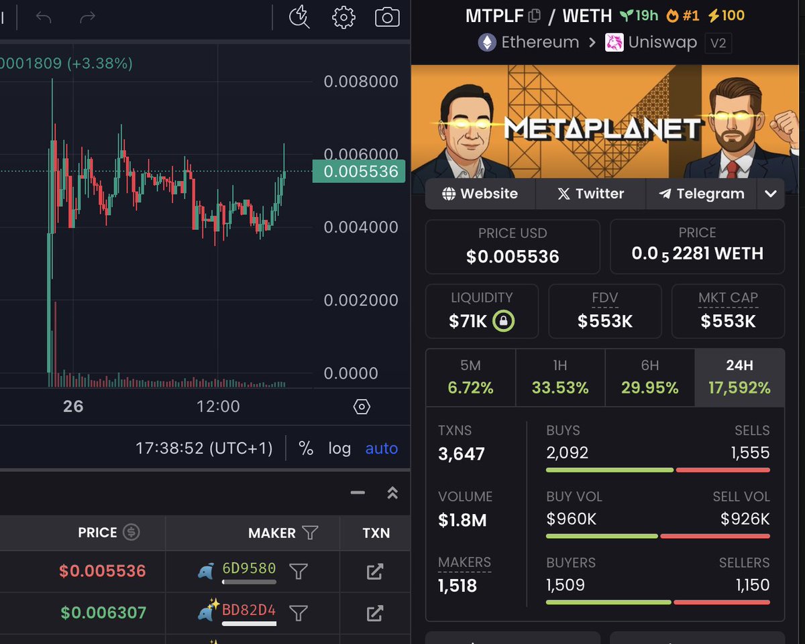Screen dimensions: 805x644
Task: Select the 5M timeframe tab
Action: (x=470, y=377)
